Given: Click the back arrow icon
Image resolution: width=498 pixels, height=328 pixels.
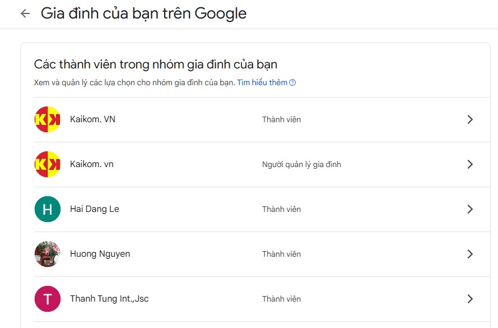Looking at the screenshot, I should pyautogui.click(x=25, y=13).
